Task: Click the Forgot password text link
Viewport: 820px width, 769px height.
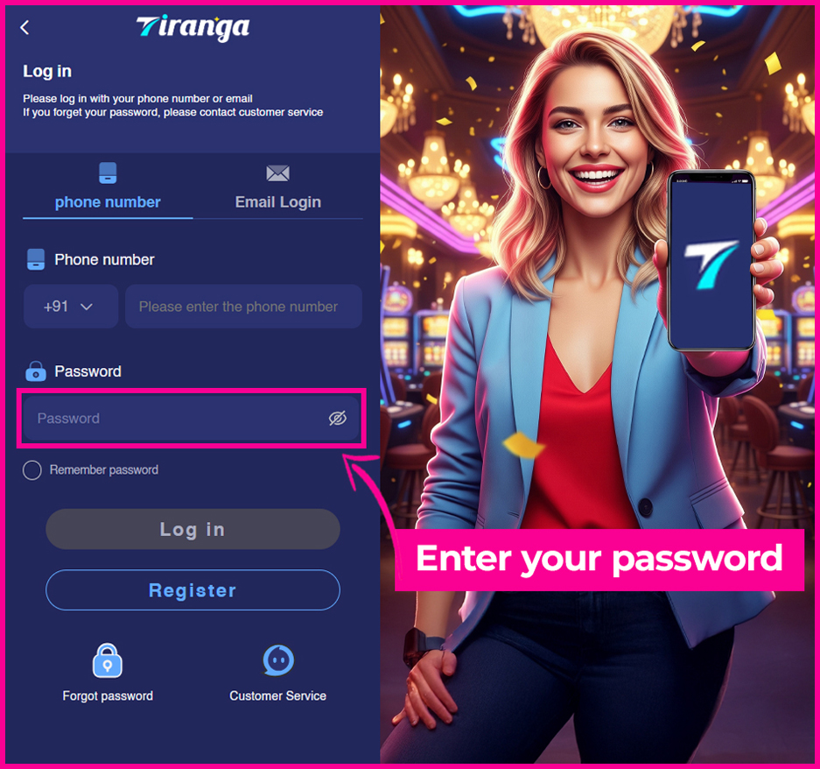Action: click(108, 695)
